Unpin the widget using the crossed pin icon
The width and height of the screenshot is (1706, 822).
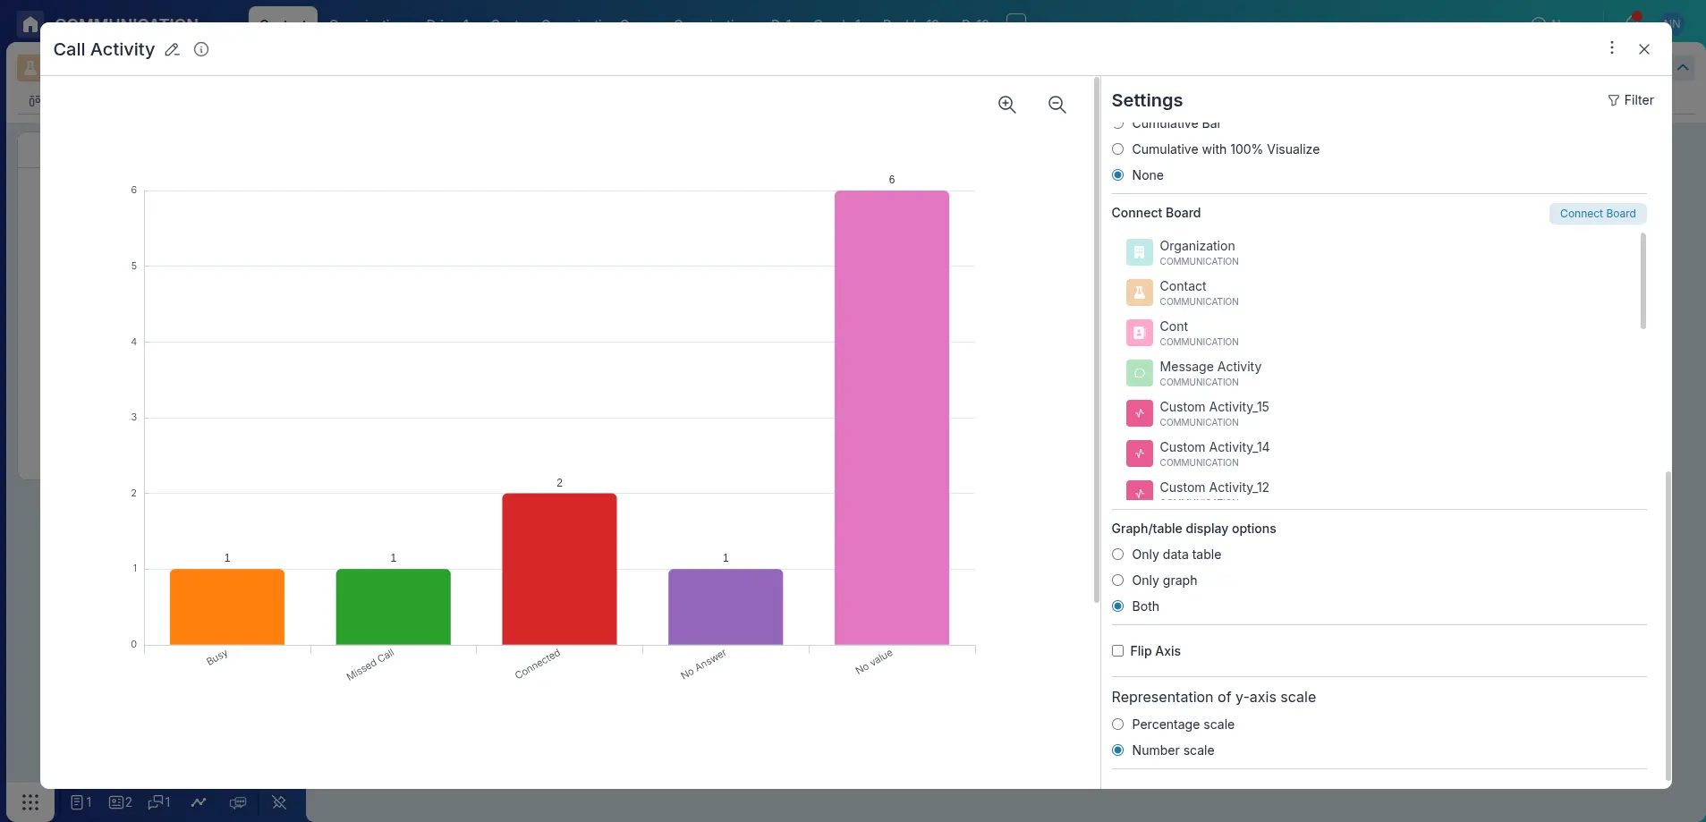click(x=278, y=802)
